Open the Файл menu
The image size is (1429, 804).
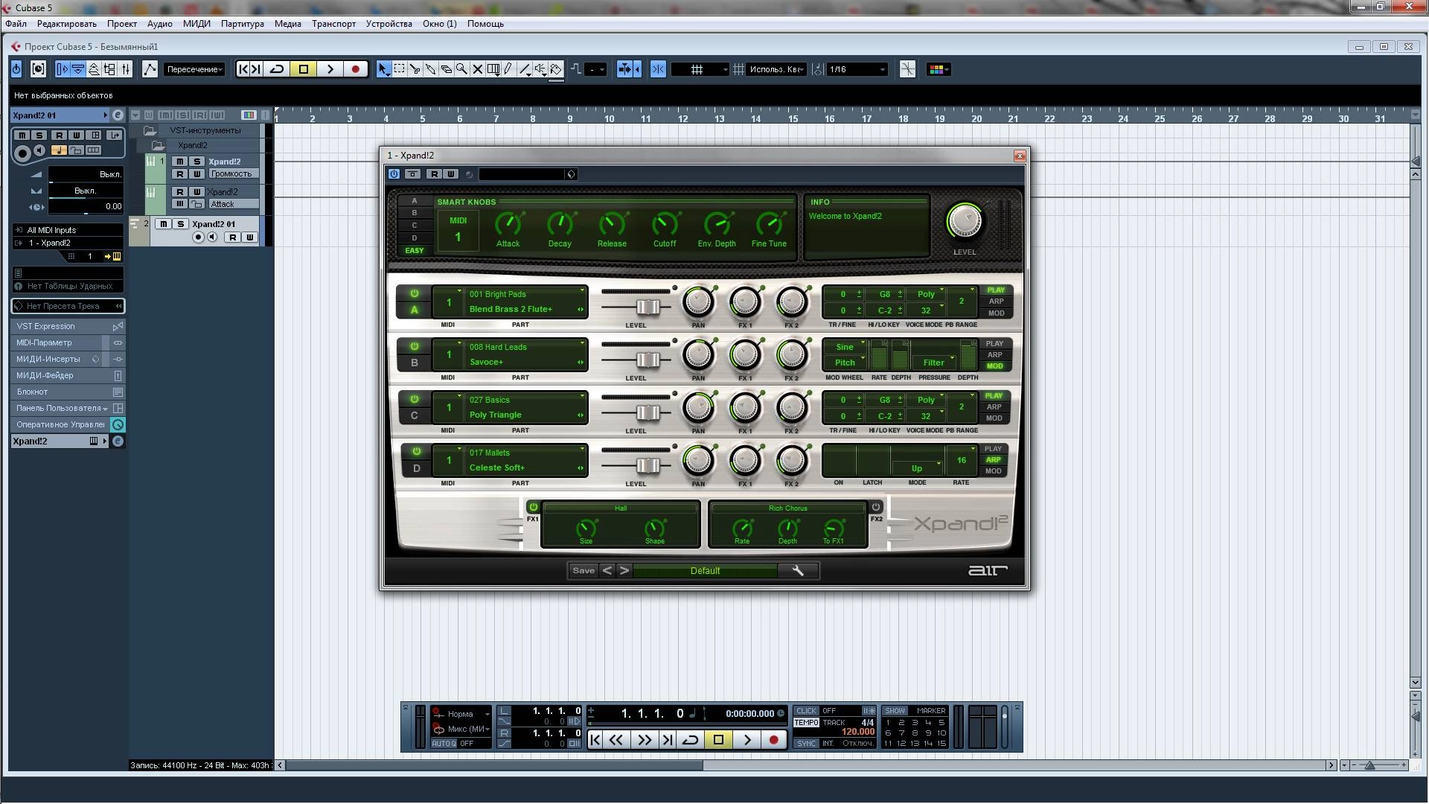16,24
